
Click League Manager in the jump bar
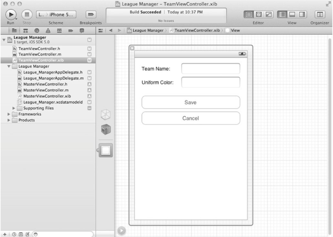(145, 30)
